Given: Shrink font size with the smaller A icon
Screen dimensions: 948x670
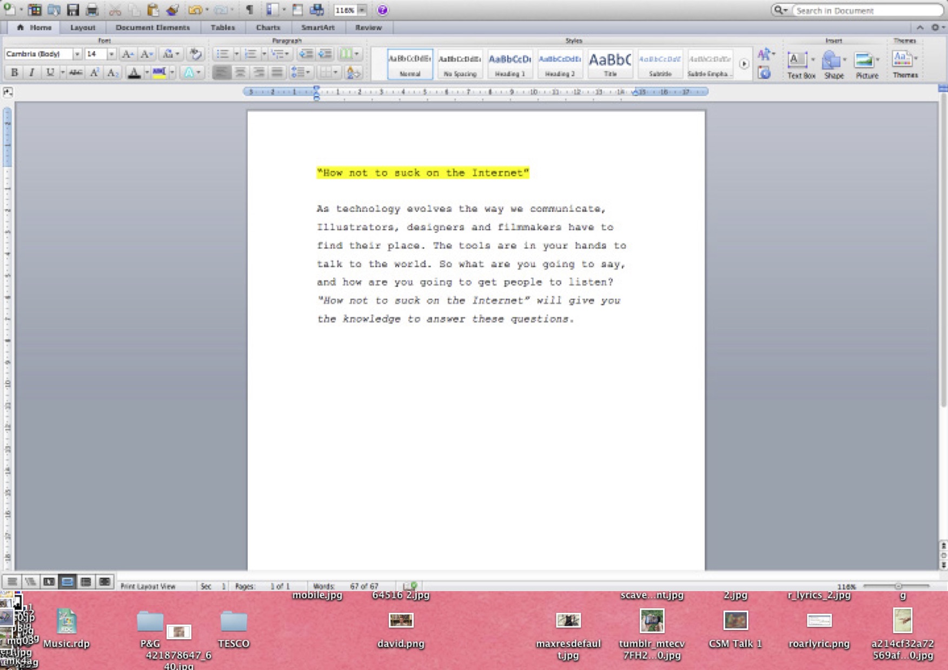Looking at the screenshot, I should click(145, 54).
